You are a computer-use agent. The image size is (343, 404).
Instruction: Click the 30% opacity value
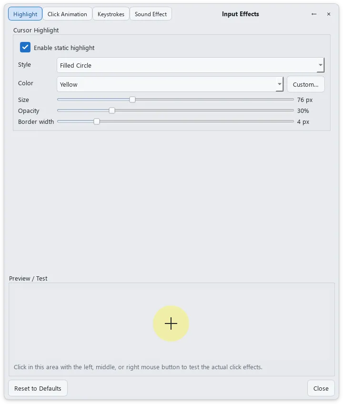[x=303, y=111]
